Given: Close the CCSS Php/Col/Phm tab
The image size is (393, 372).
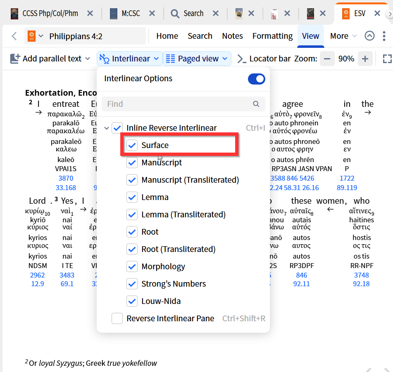Looking at the screenshot, I should point(90,13).
